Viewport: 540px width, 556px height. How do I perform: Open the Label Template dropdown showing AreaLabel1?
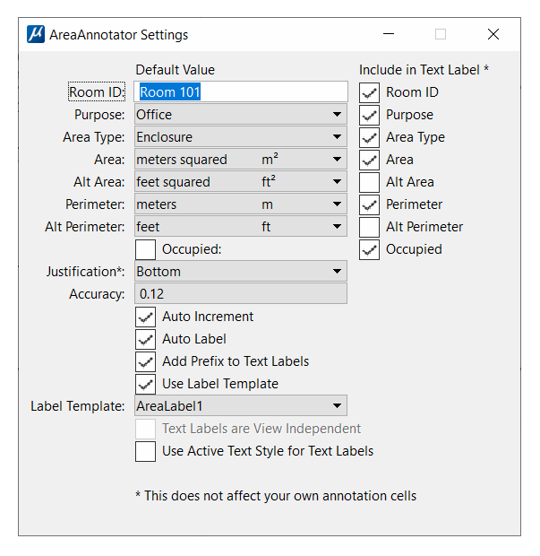coord(241,405)
